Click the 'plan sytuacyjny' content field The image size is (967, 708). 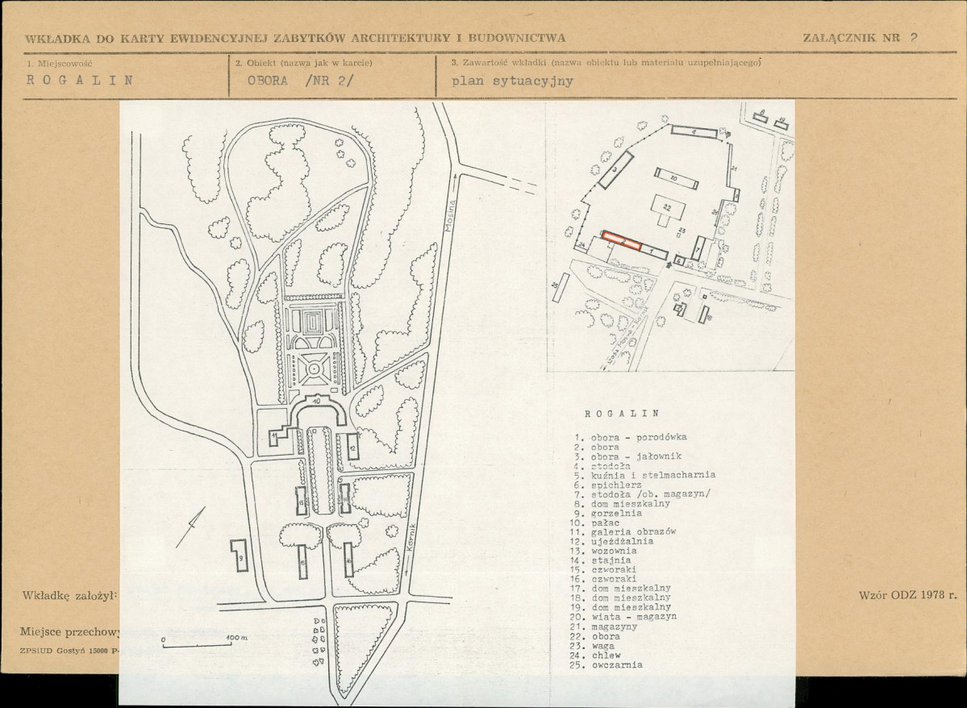click(x=512, y=81)
